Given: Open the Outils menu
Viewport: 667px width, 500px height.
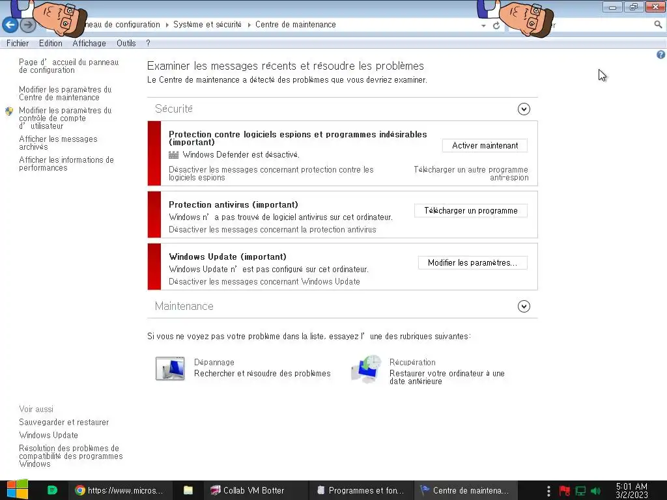Looking at the screenshot, I should pyautogui.click(x=126, y=44).
